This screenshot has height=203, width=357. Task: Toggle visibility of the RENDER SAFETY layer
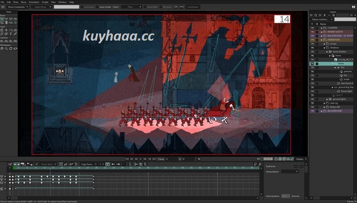[x=312, y=32]
